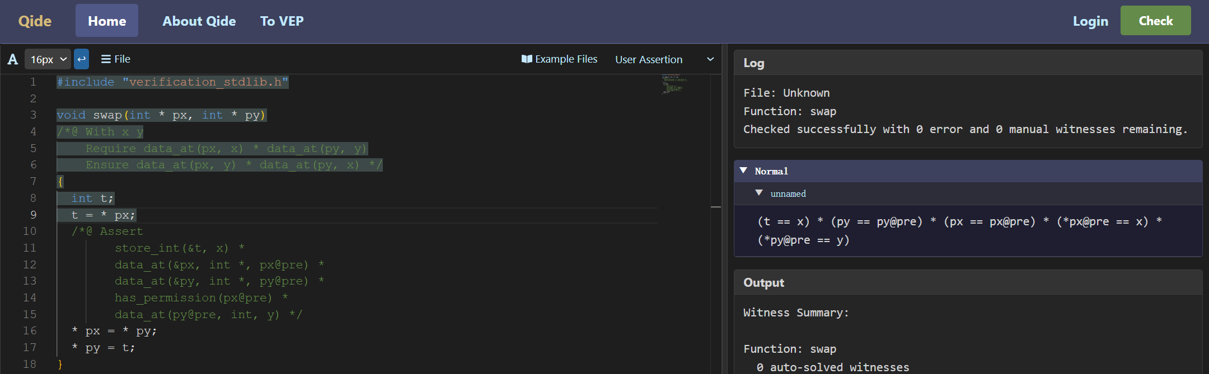Click line number 18 in the gutter
1209x374 pixels.
tap(30, 364)
